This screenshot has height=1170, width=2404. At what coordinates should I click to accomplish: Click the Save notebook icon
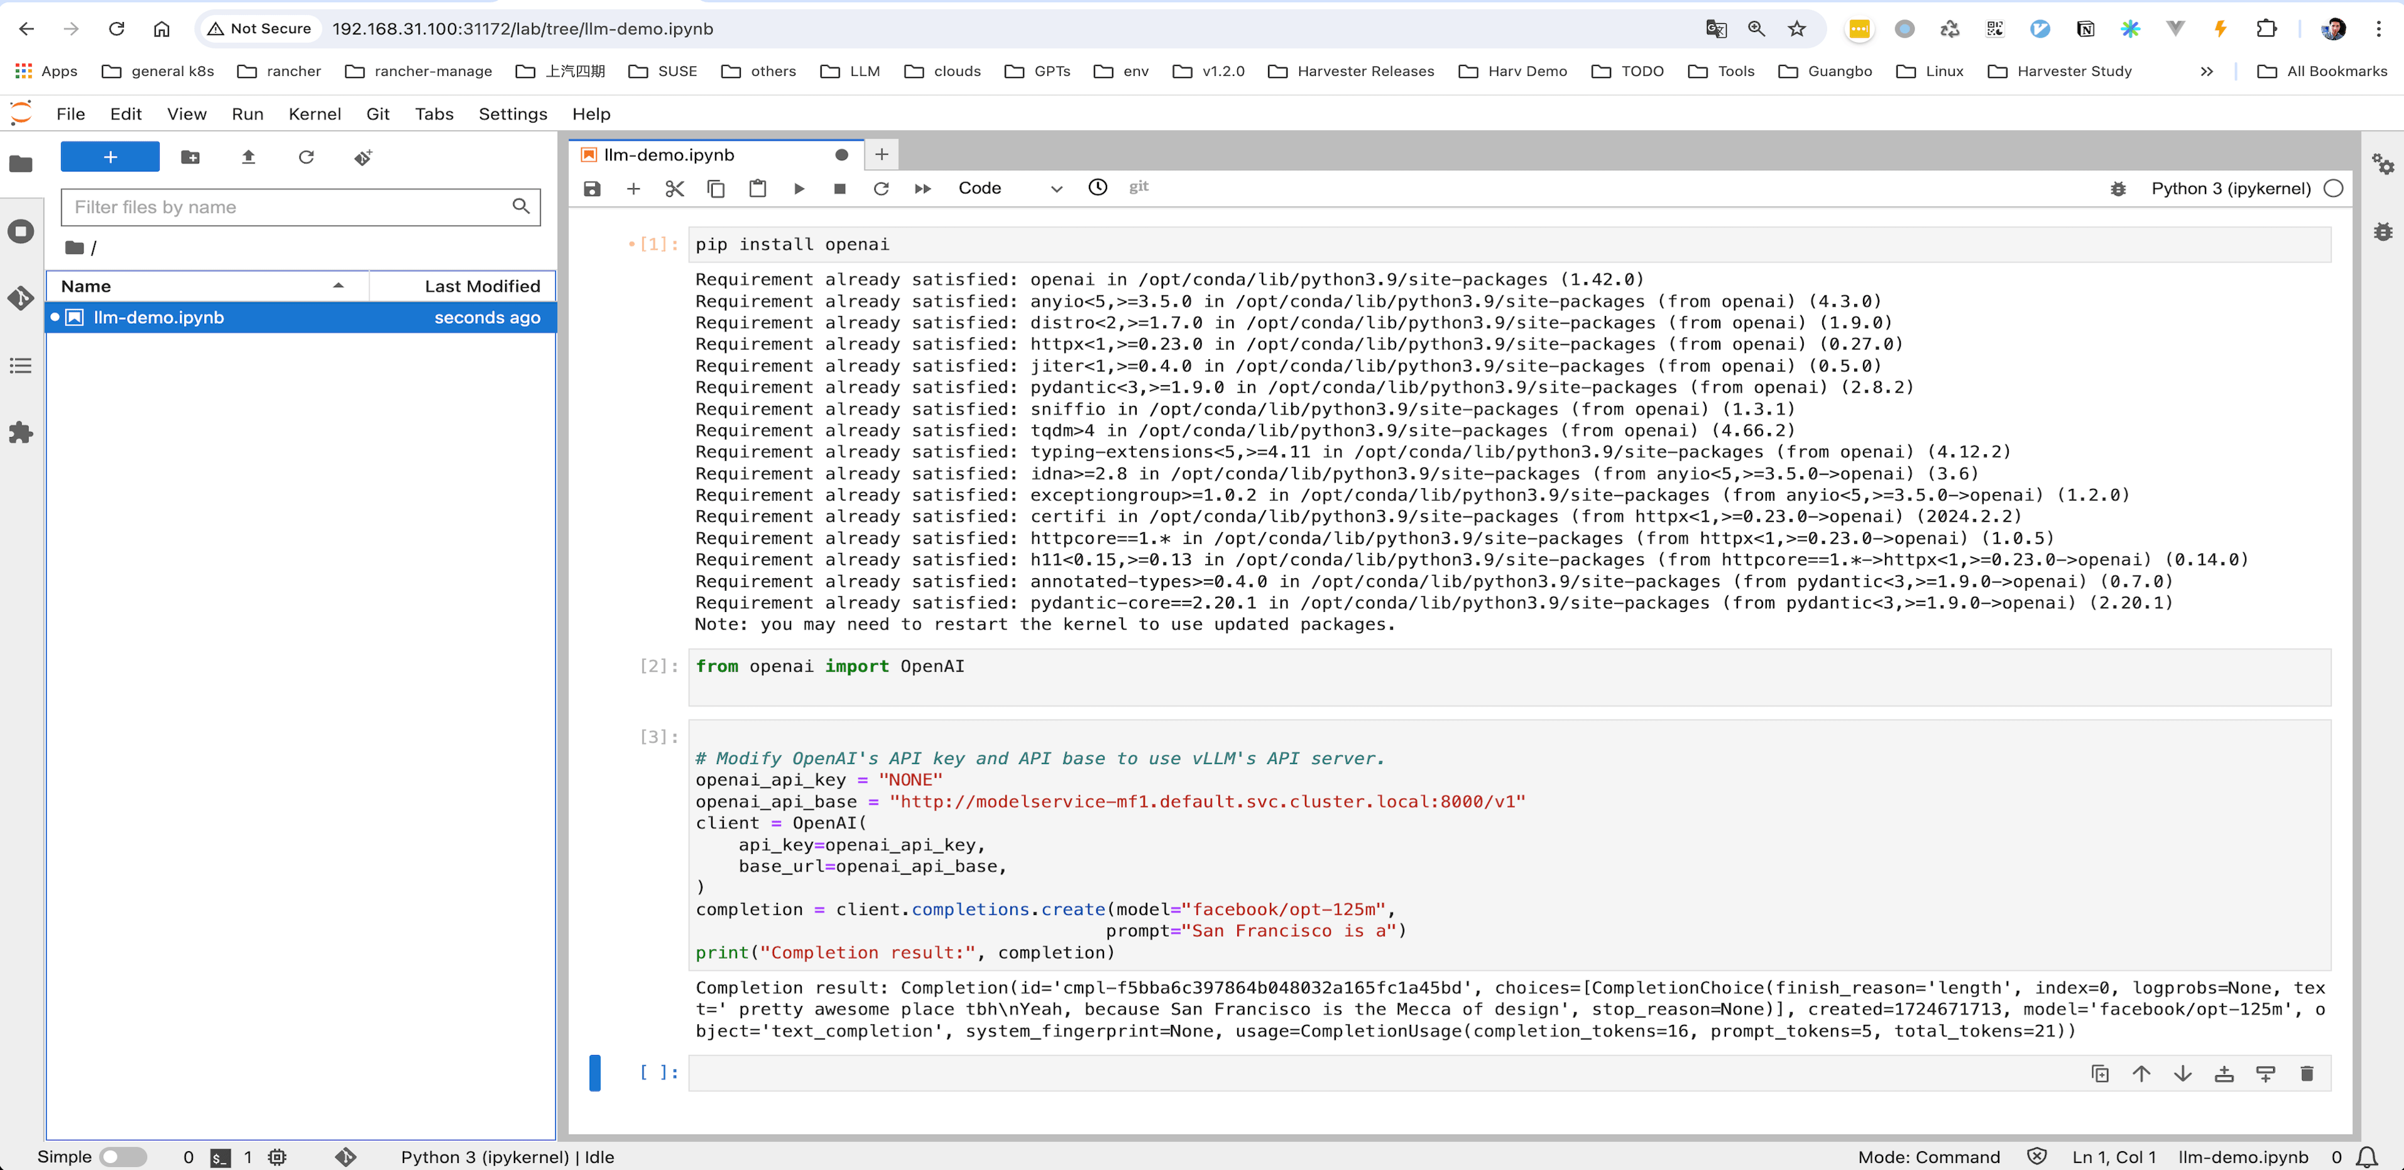(593, 187)
